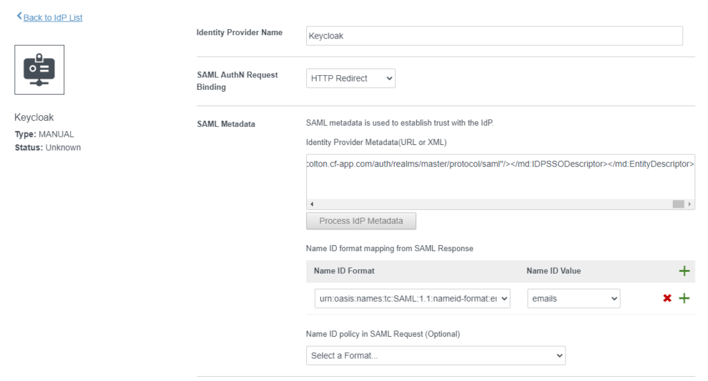Open the SAML AuthN Request Binding dropdown
The width and height of the screenshot is (708, 381).
[x=351, y=79]
